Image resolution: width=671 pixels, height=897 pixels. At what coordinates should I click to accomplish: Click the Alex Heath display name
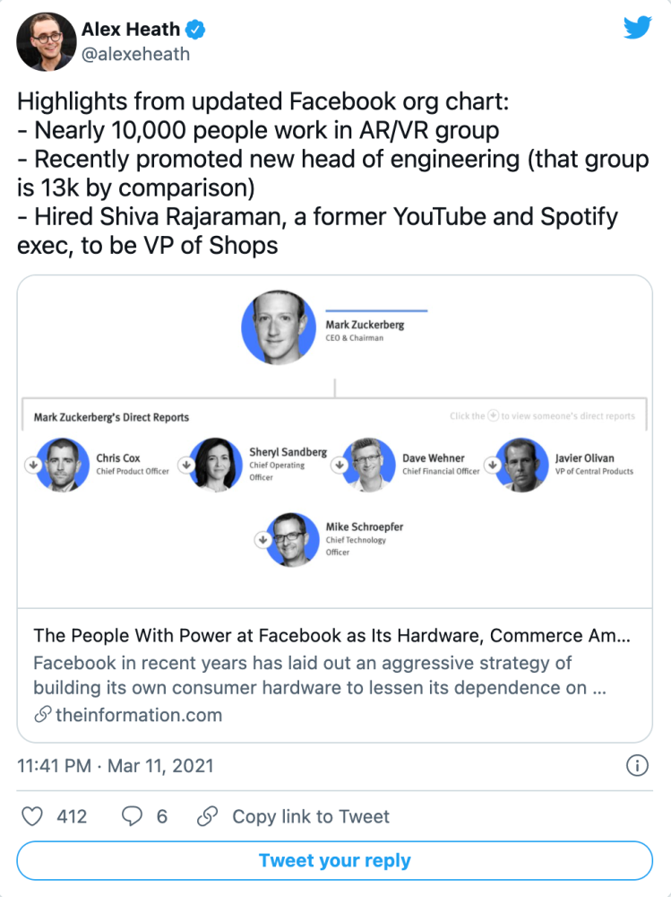pyautogui.click(x=131, y=30)
